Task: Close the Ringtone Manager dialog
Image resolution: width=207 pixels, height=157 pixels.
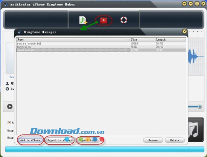Action: click(184, 31)
